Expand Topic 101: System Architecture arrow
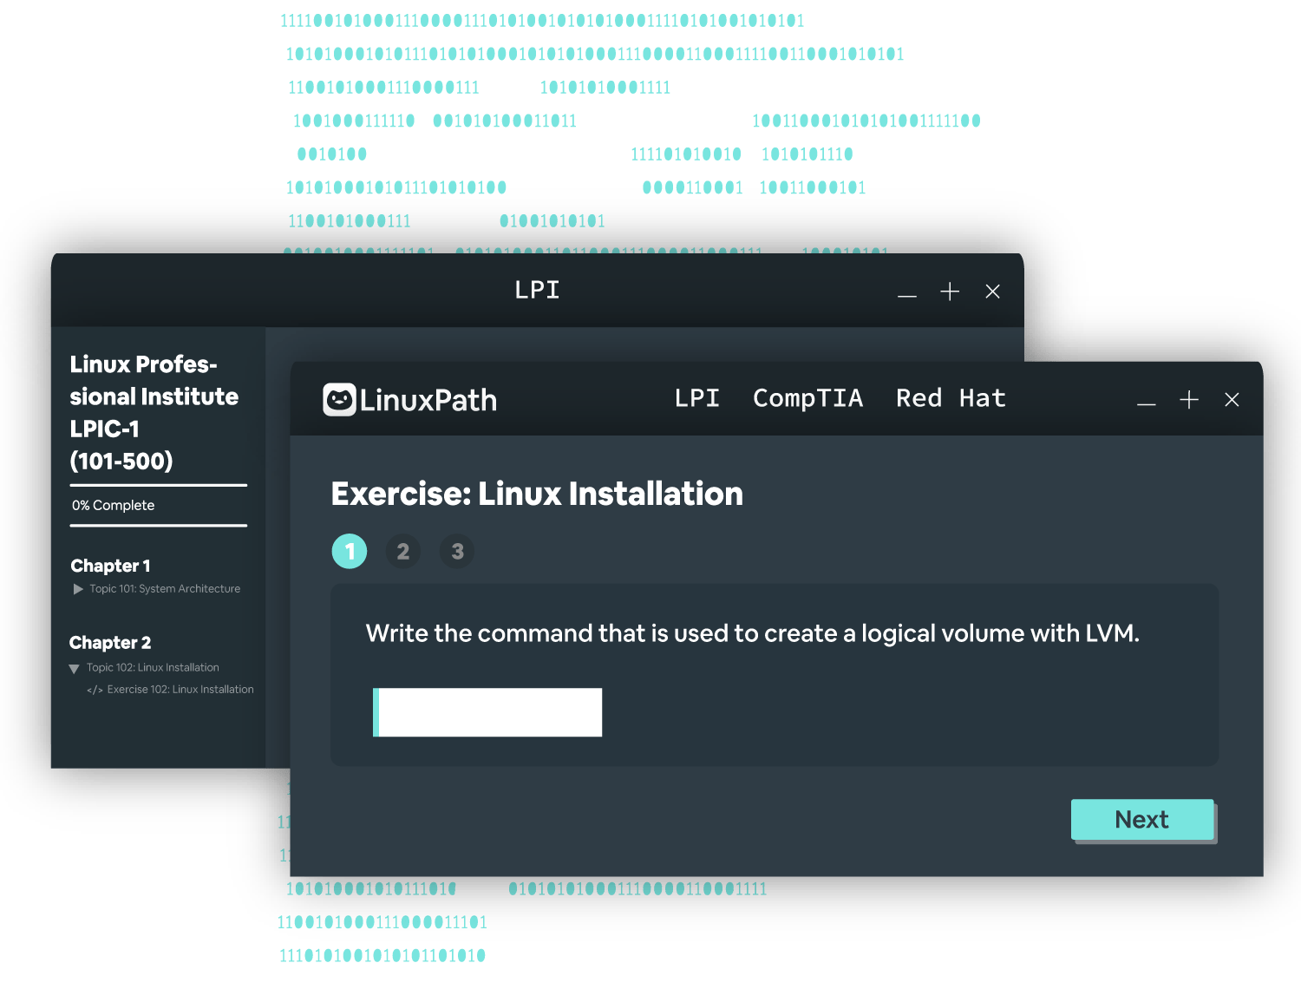Viewport: 1301px width, 989px height. point(78,589)
